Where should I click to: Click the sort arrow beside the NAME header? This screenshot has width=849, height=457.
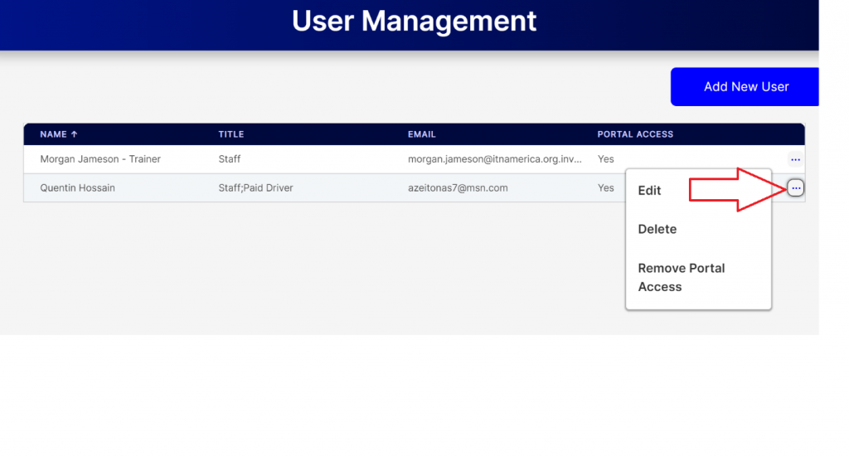(74, 134)
